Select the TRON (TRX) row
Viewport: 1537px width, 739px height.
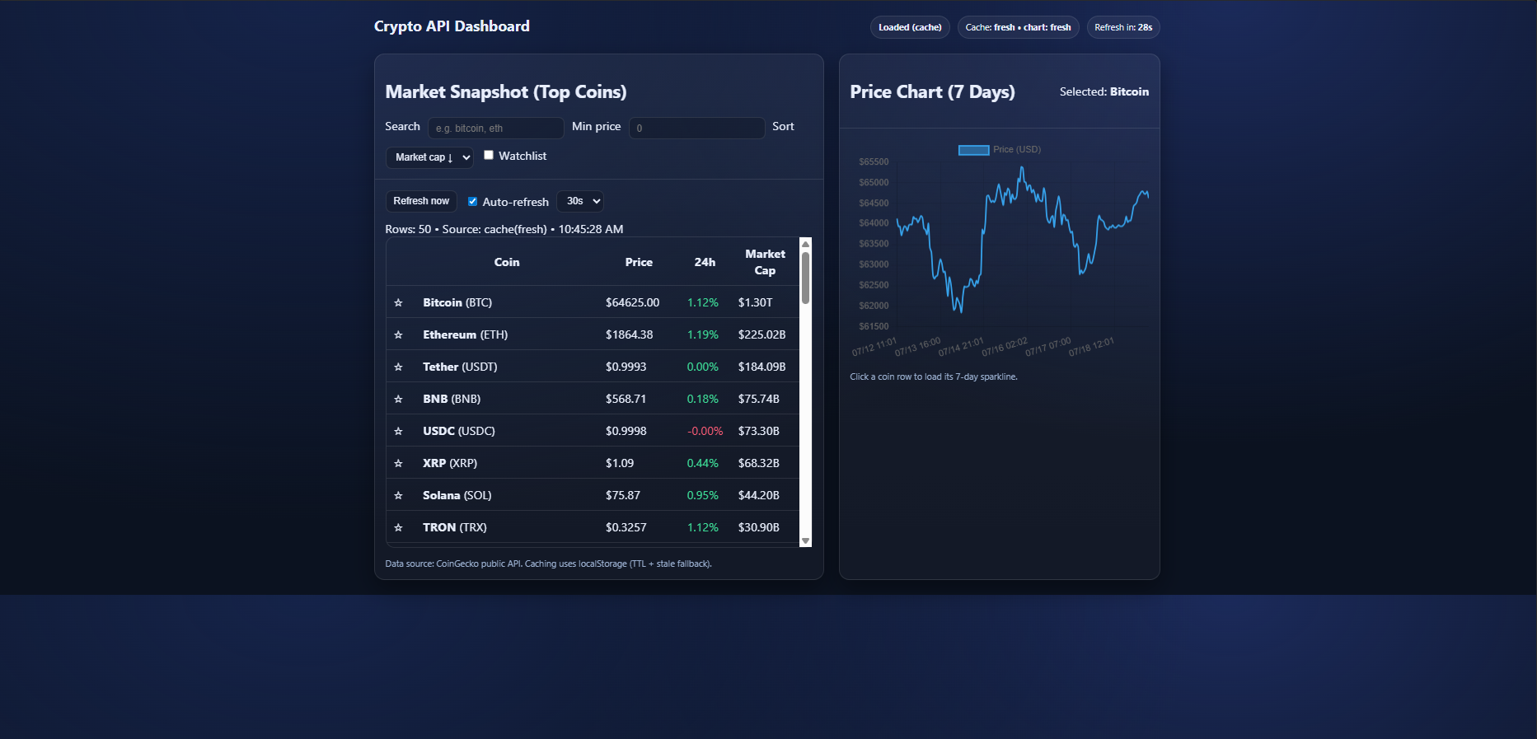(x=593, y=527)
